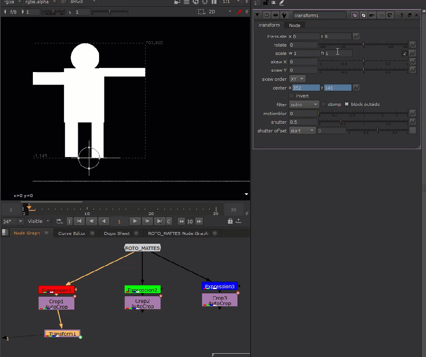Open the rotate animation curve menu
426x357 pixels.
coord(413,45)
